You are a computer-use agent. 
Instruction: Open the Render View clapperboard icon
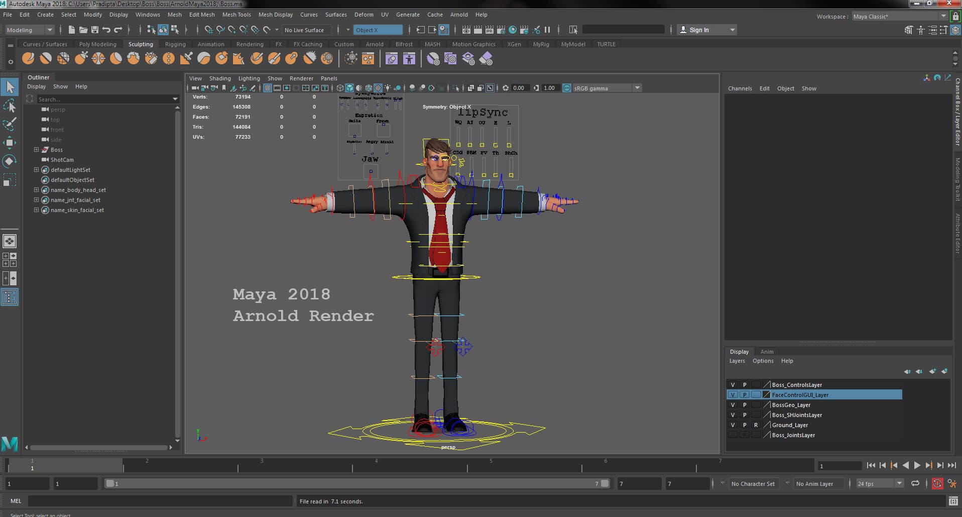[466, 30]
